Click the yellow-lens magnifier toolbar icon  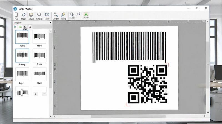pyautogui.click(x=63, y=15)
